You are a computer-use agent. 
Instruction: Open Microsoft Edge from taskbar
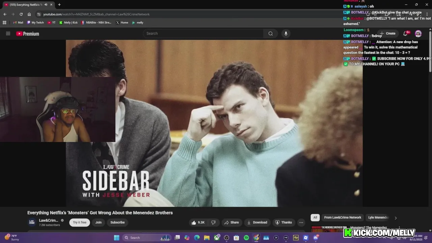tap(197, 238)
